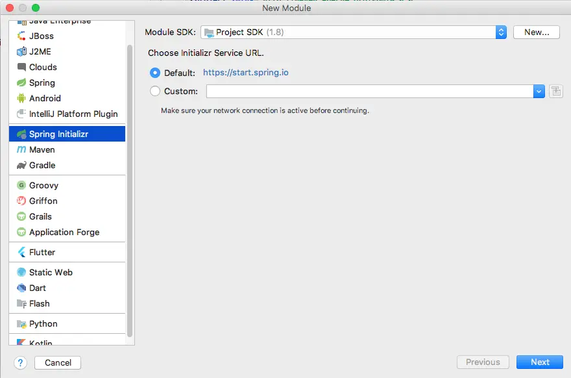Expand the Custom URL dropdown arrow
Screen dimensions: 571x378
[x=539, y=91]
